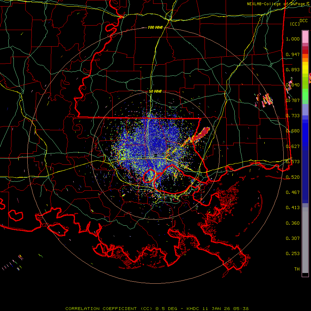This screenshot has height=311, width=311.
Task: Click the 0.627 scale value
Action: pyautogui.click(x=293, y=147)
